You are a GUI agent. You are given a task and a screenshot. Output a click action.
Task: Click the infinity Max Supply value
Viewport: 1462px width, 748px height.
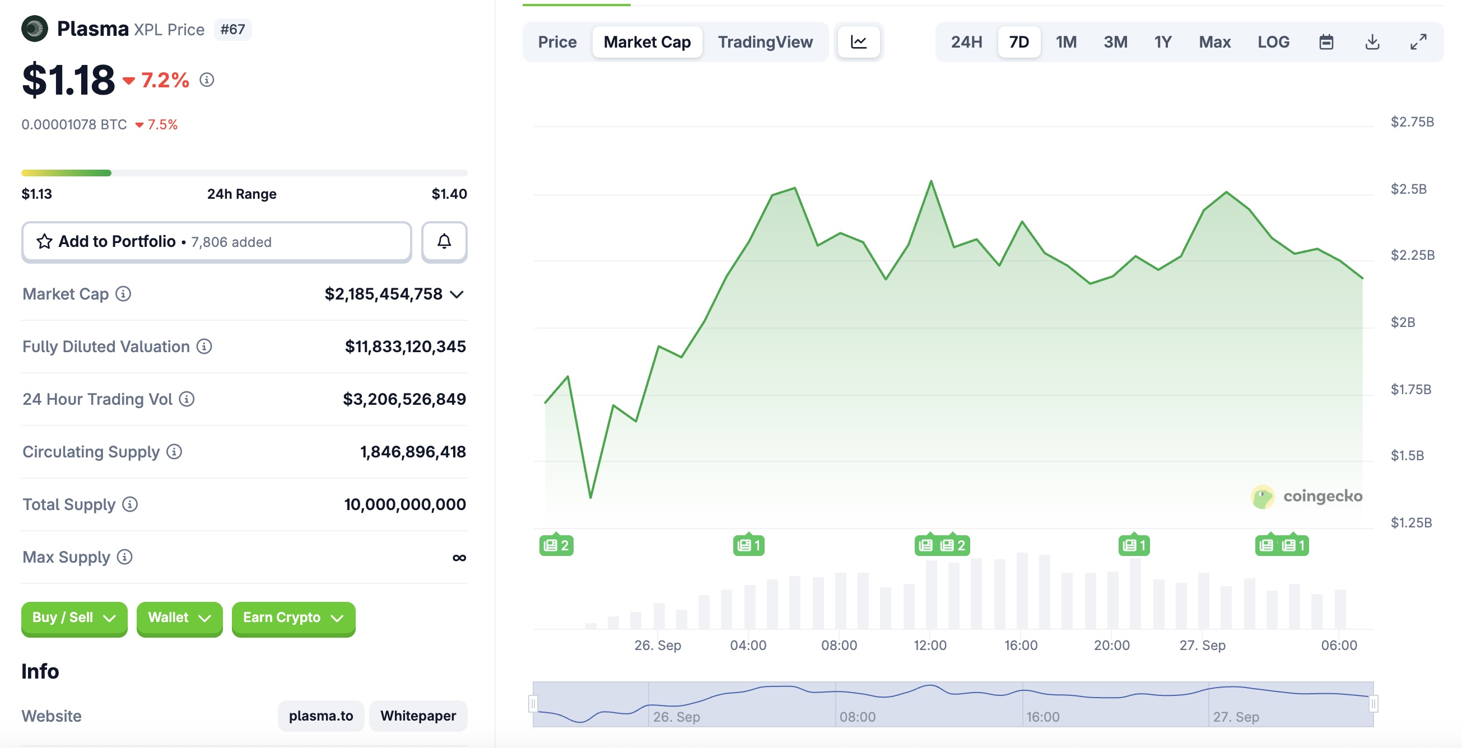click(x=459, y=558)
